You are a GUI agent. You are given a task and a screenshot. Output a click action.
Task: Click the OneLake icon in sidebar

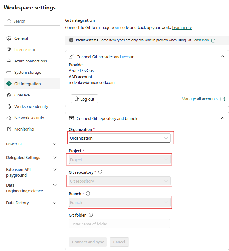(9, 95)
